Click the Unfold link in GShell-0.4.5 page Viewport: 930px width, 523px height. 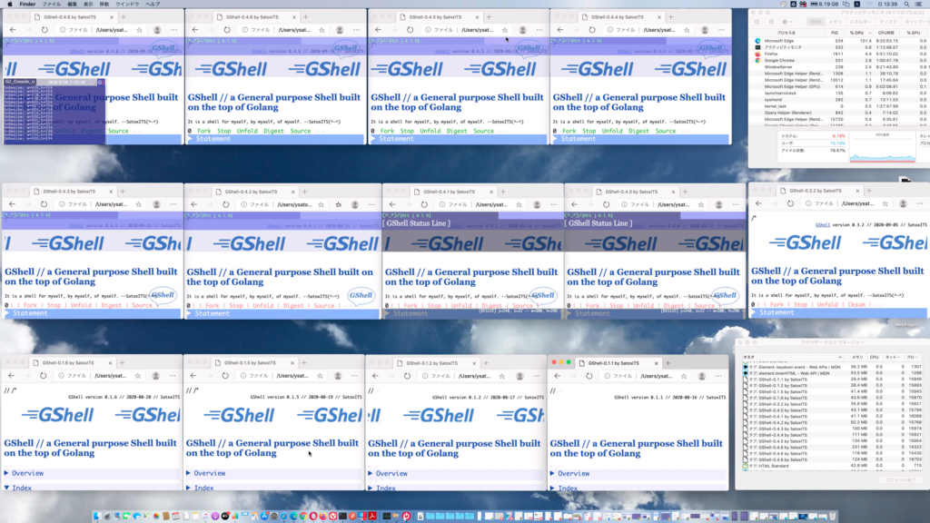[430, 131]
